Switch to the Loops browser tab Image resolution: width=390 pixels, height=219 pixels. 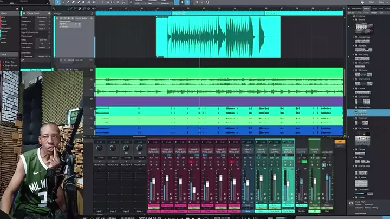coord(374,9)
